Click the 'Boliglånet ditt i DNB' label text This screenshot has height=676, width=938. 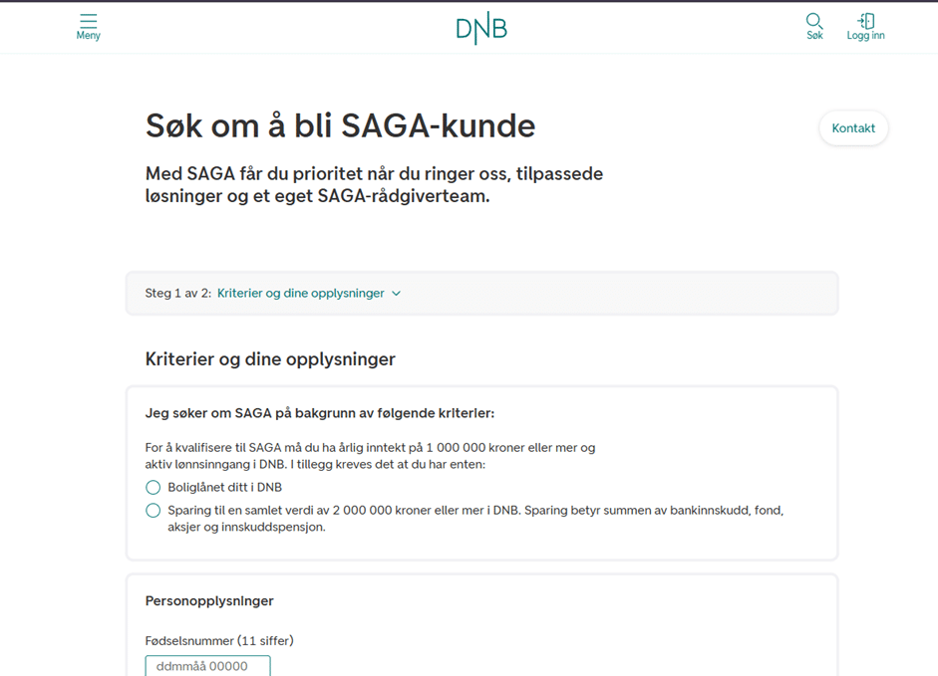pos(224,488)
